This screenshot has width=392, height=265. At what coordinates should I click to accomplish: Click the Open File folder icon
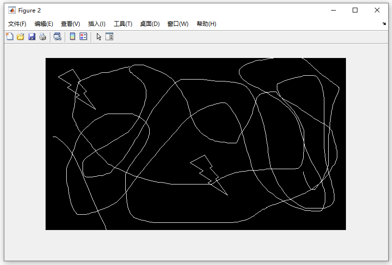[21, 37]
